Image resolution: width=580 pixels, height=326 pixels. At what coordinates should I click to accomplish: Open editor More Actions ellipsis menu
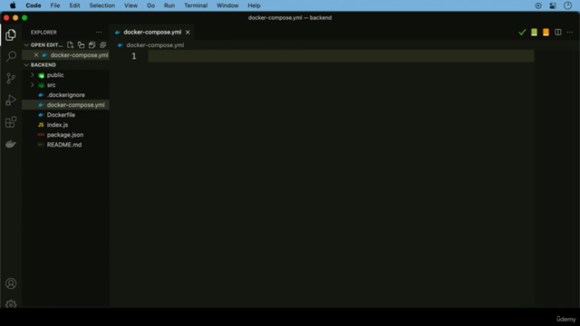pyautogui.click(x=570, y=33)
